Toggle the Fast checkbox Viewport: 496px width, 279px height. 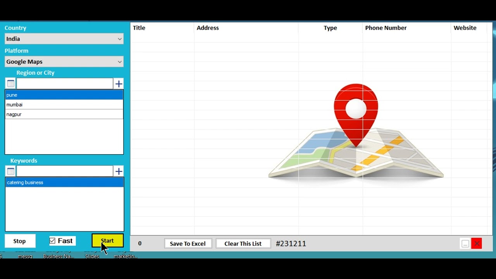(52, 241)
